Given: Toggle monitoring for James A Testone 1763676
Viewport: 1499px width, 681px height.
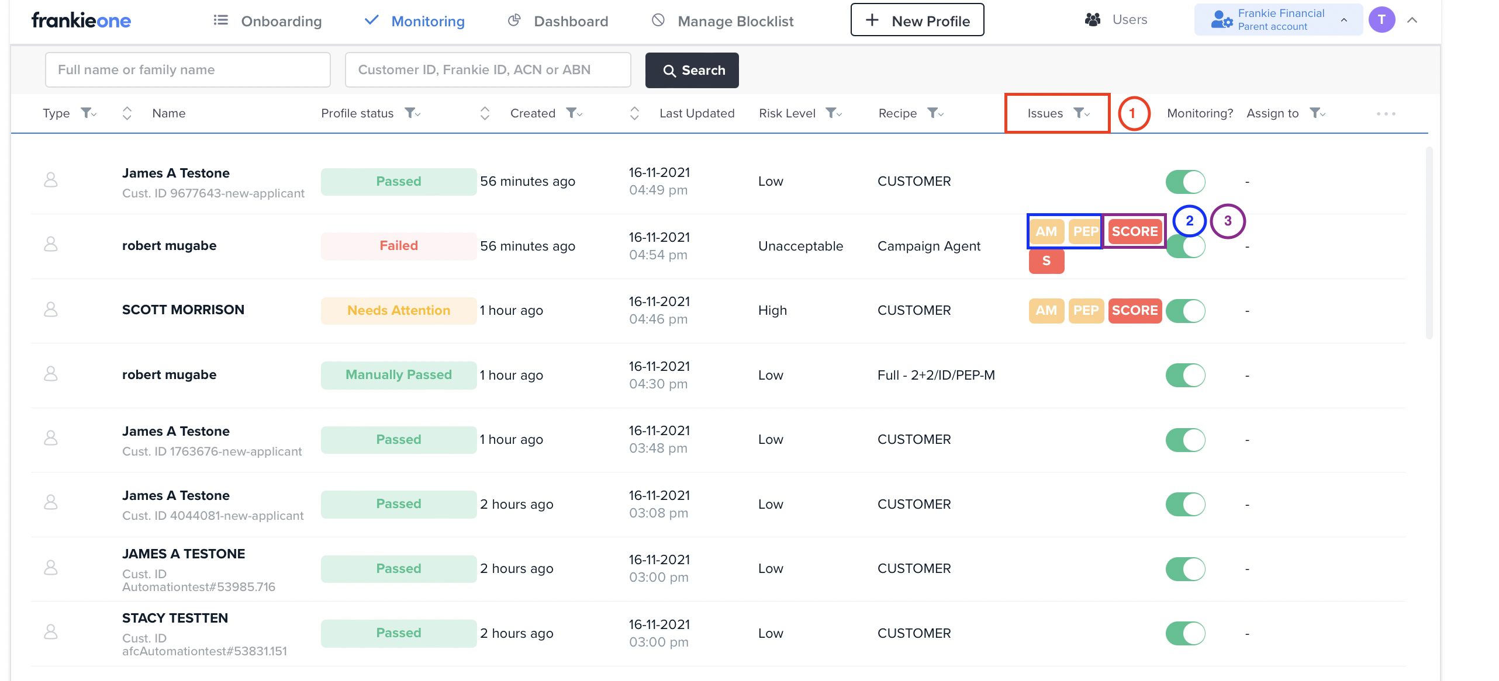Looking at the screenshot, I should click(1186, 440).
